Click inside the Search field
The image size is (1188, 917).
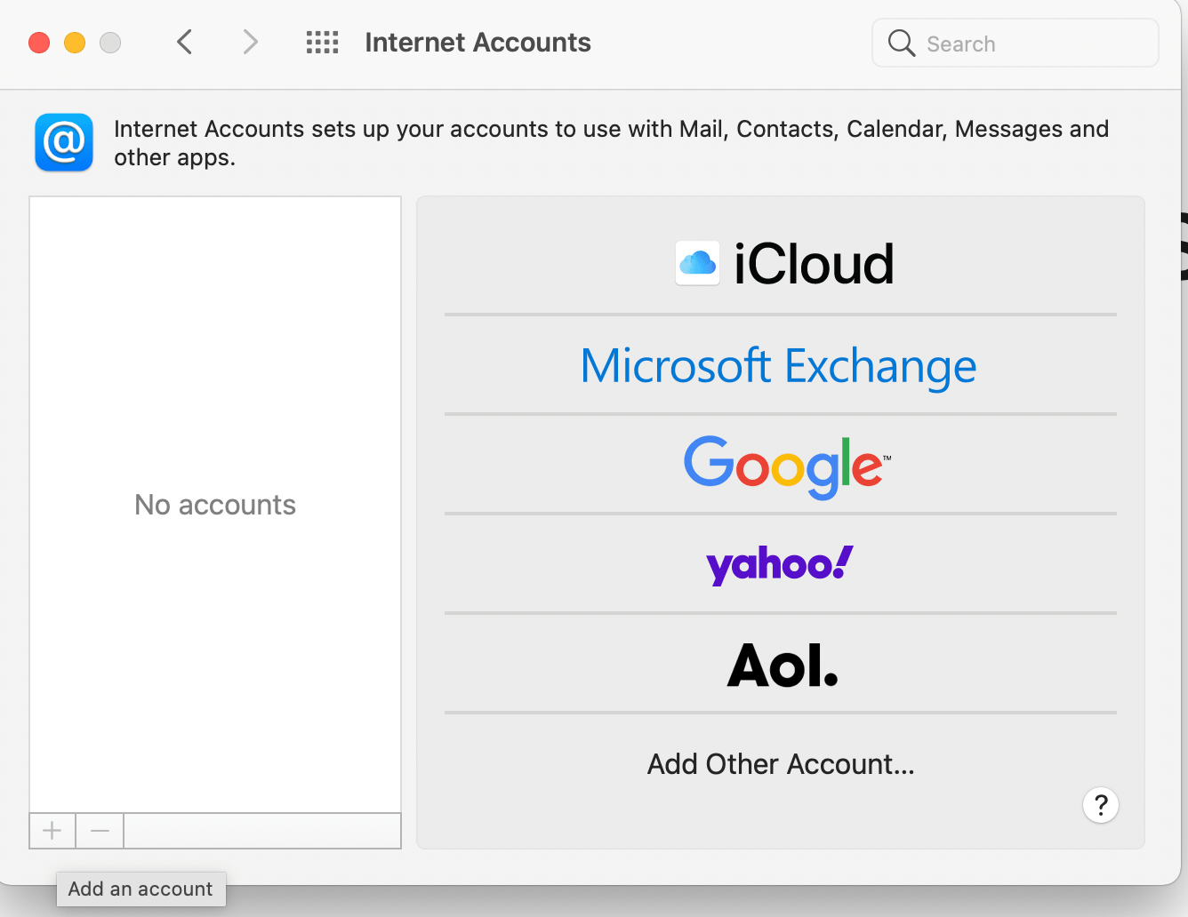[1014, 43]
